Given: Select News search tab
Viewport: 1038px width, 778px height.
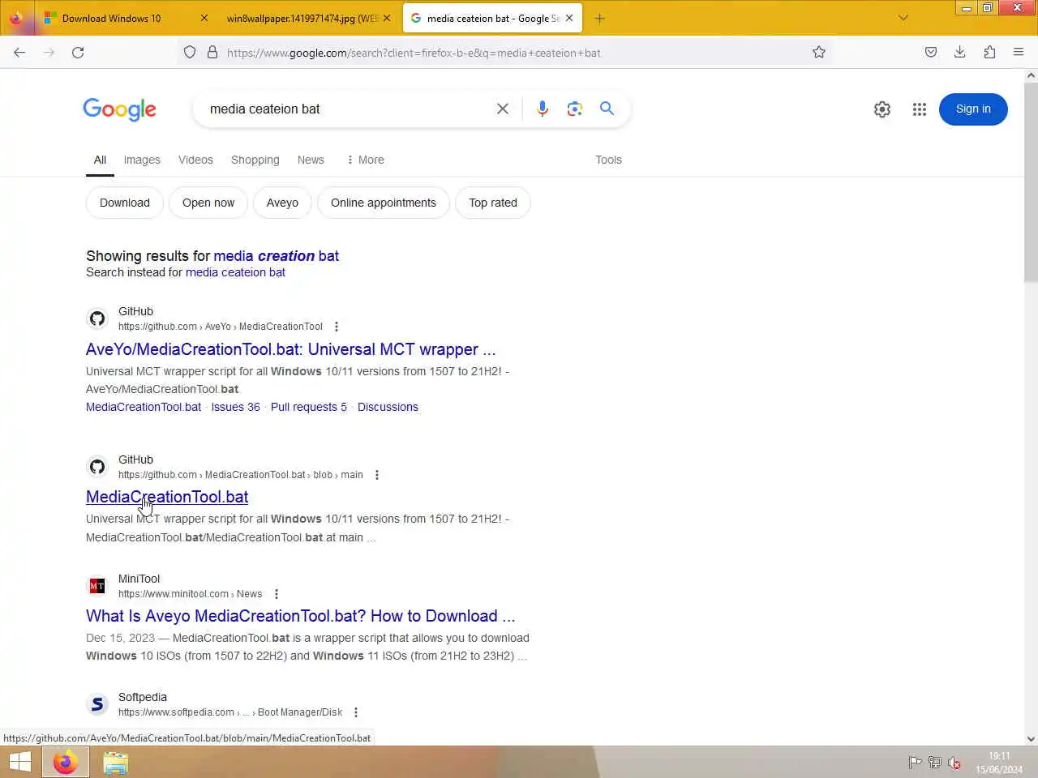Looking at the screenshot, I should tap(311, 160).
